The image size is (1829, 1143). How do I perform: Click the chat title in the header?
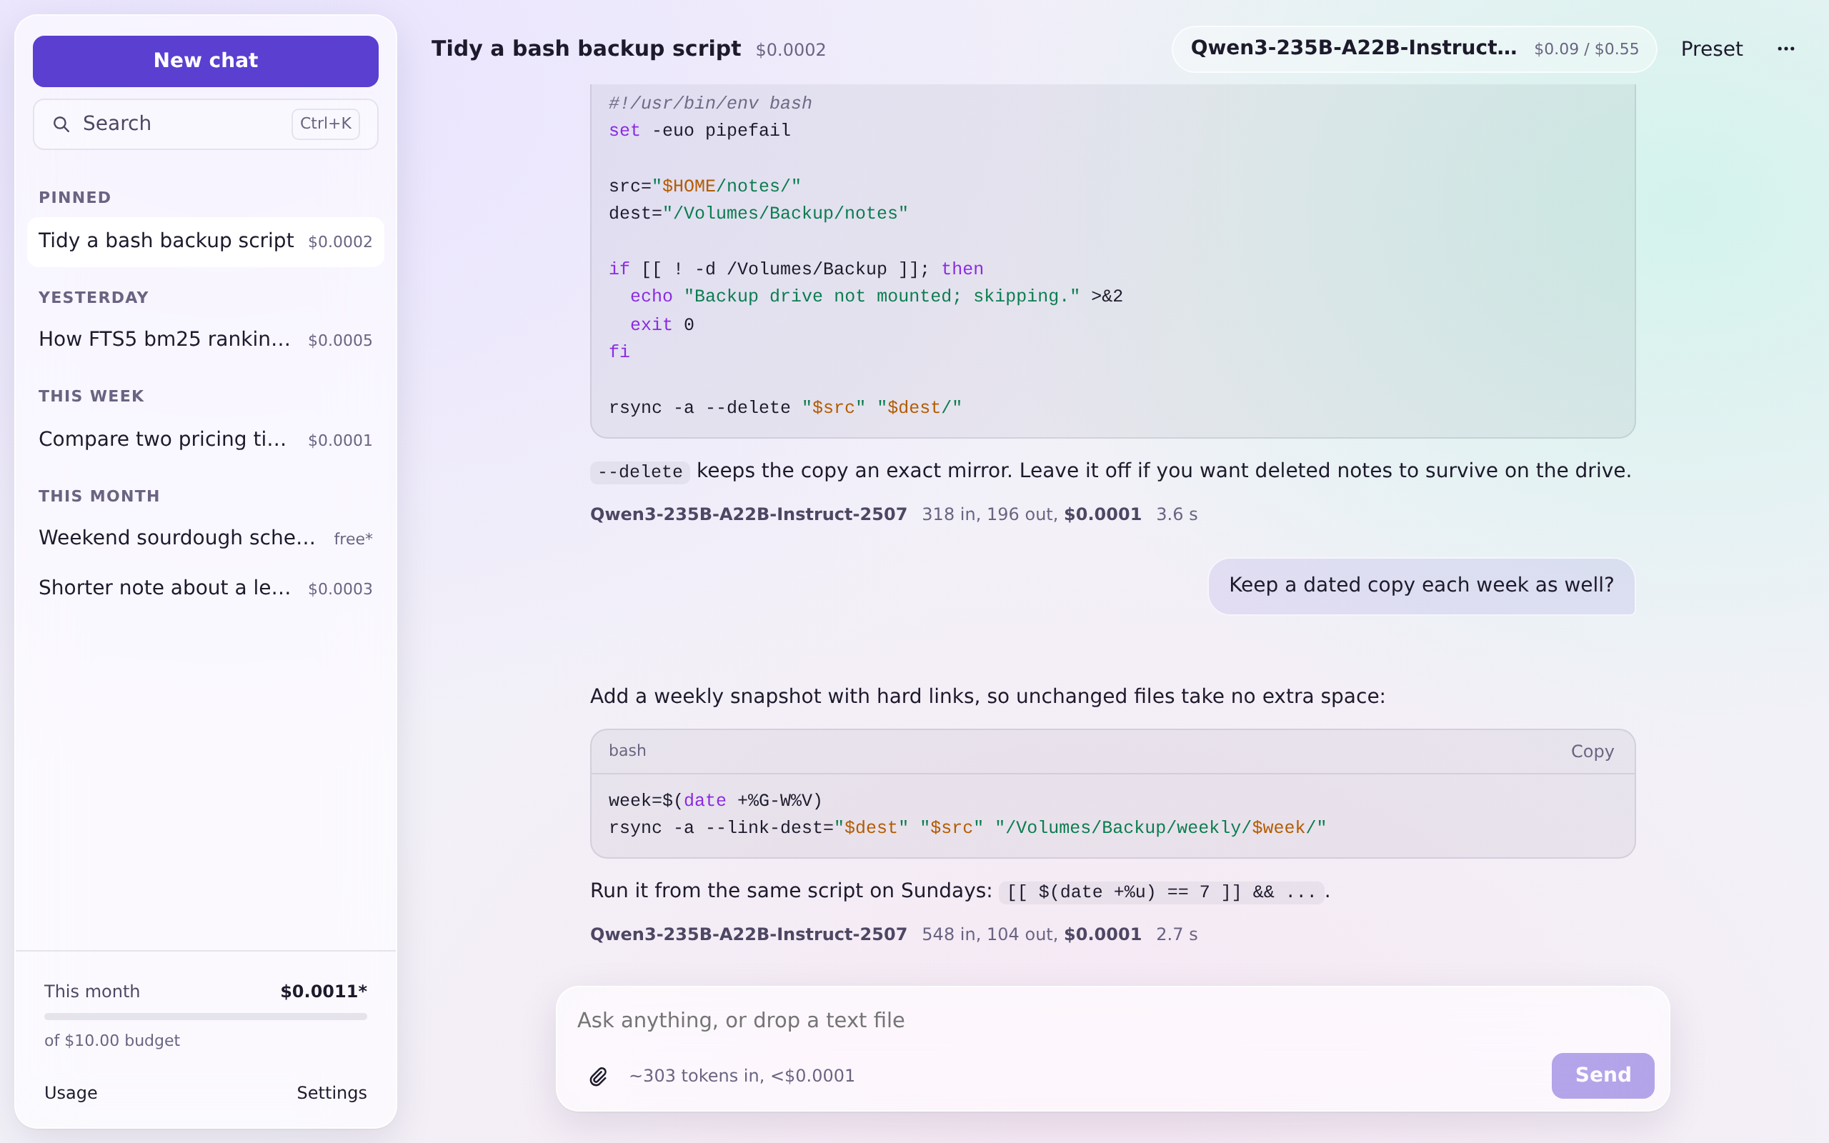(x=586, y=49)
